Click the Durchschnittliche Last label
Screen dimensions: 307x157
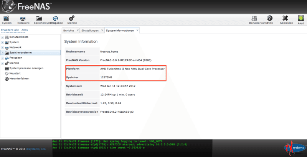(82, 103)
